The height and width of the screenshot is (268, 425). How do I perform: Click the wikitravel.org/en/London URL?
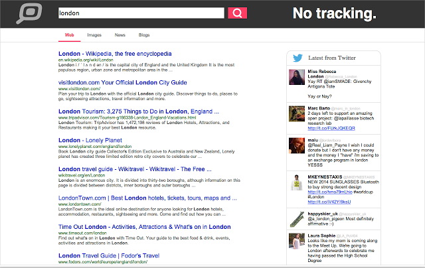coord(82,175)
